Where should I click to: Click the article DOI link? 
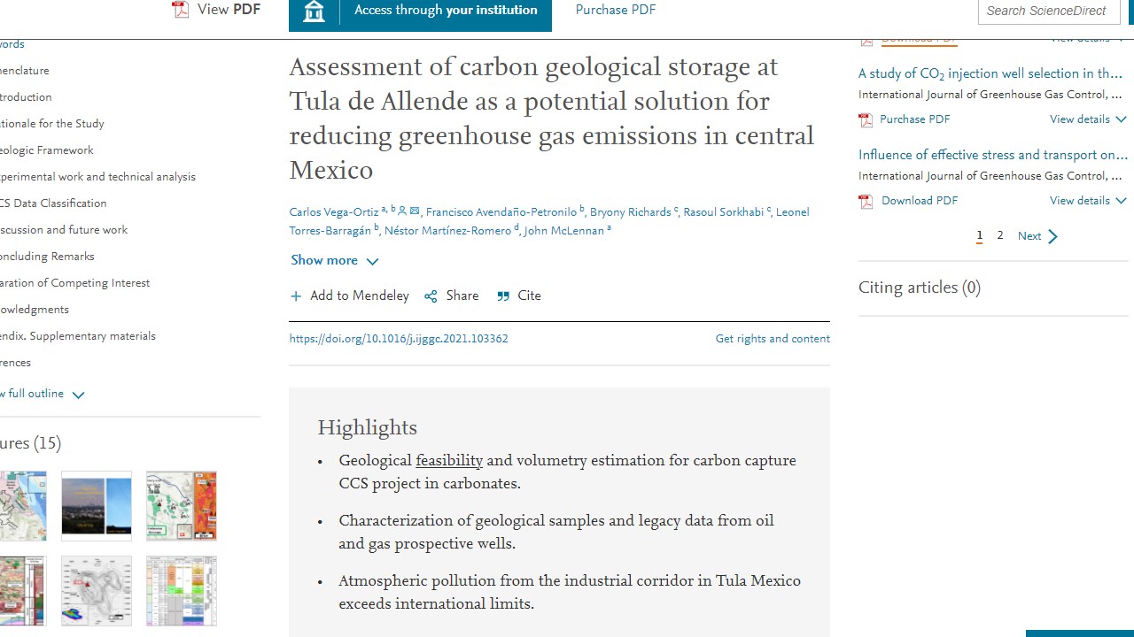click(399, 339)
